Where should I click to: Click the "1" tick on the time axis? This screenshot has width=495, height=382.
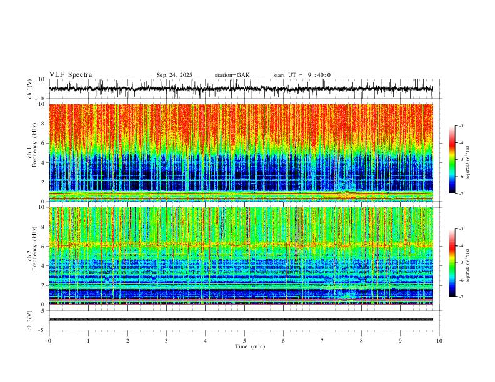[x=88, y=341]
